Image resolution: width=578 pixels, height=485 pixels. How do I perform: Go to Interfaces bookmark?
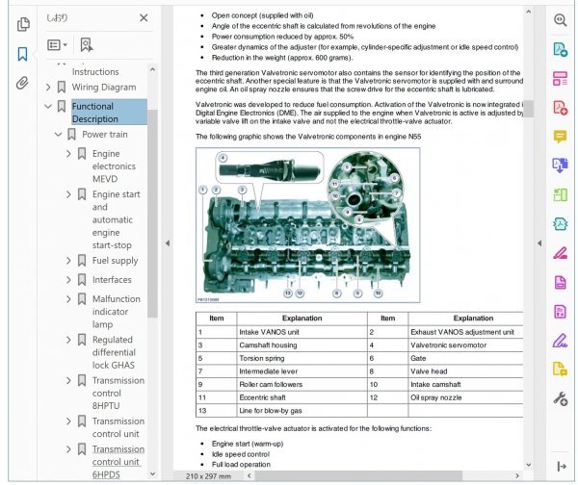(112, 280)
